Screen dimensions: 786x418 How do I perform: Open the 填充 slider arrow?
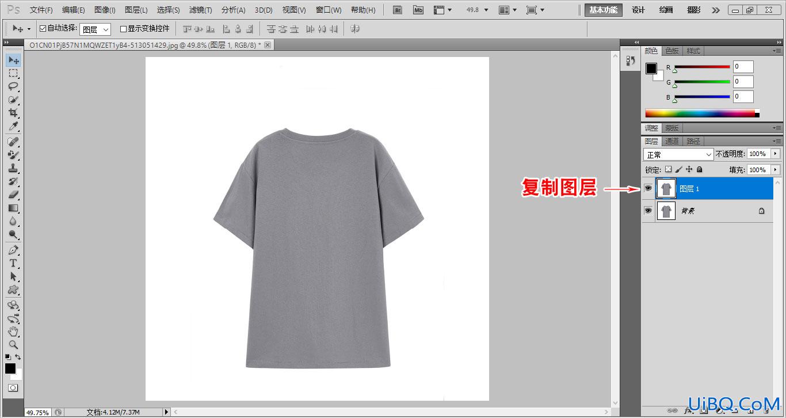pos(776,170)
